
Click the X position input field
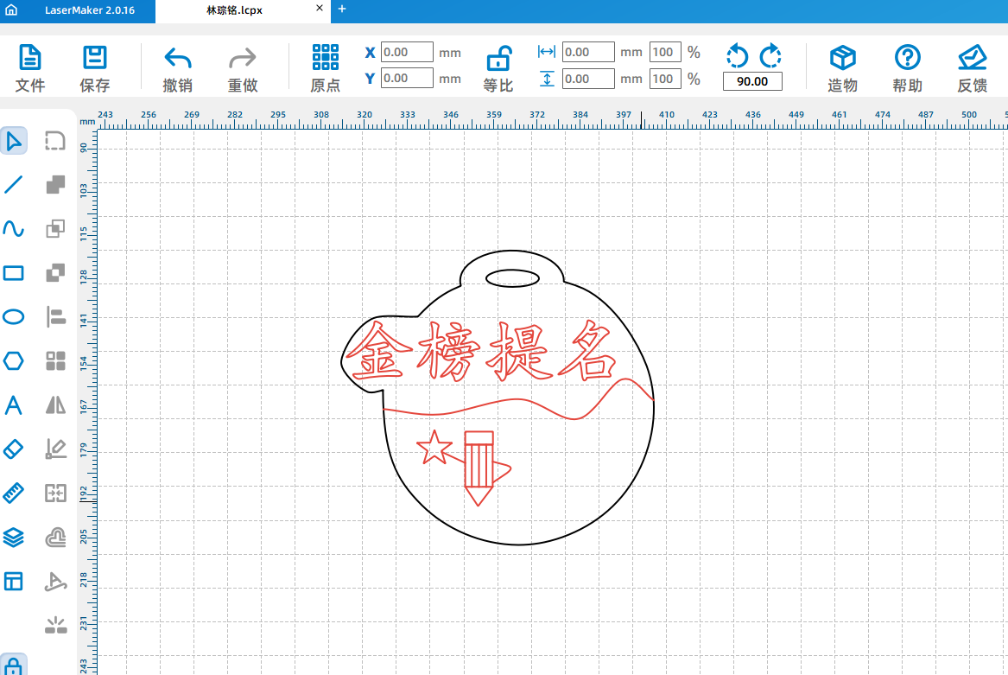click(x=406, y=52)
